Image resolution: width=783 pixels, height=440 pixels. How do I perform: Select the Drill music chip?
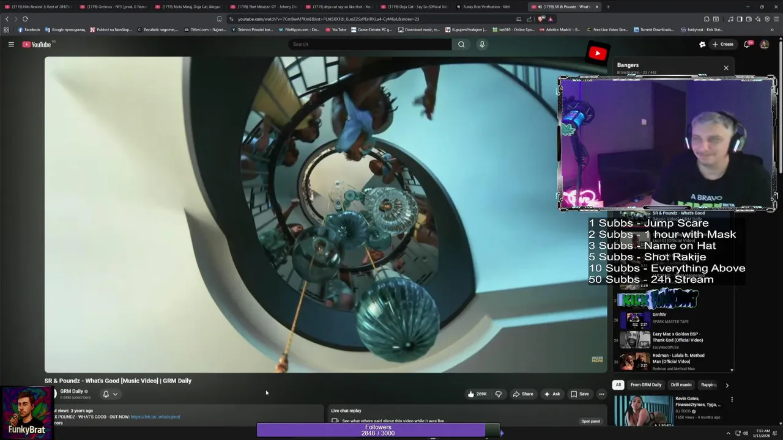[x=681, y=385]
